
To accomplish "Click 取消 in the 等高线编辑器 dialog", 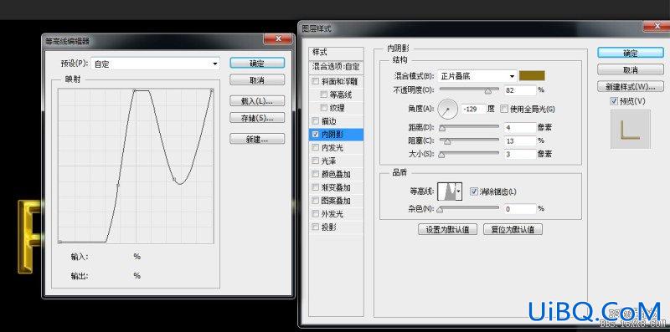I will (x=257, y=79).
